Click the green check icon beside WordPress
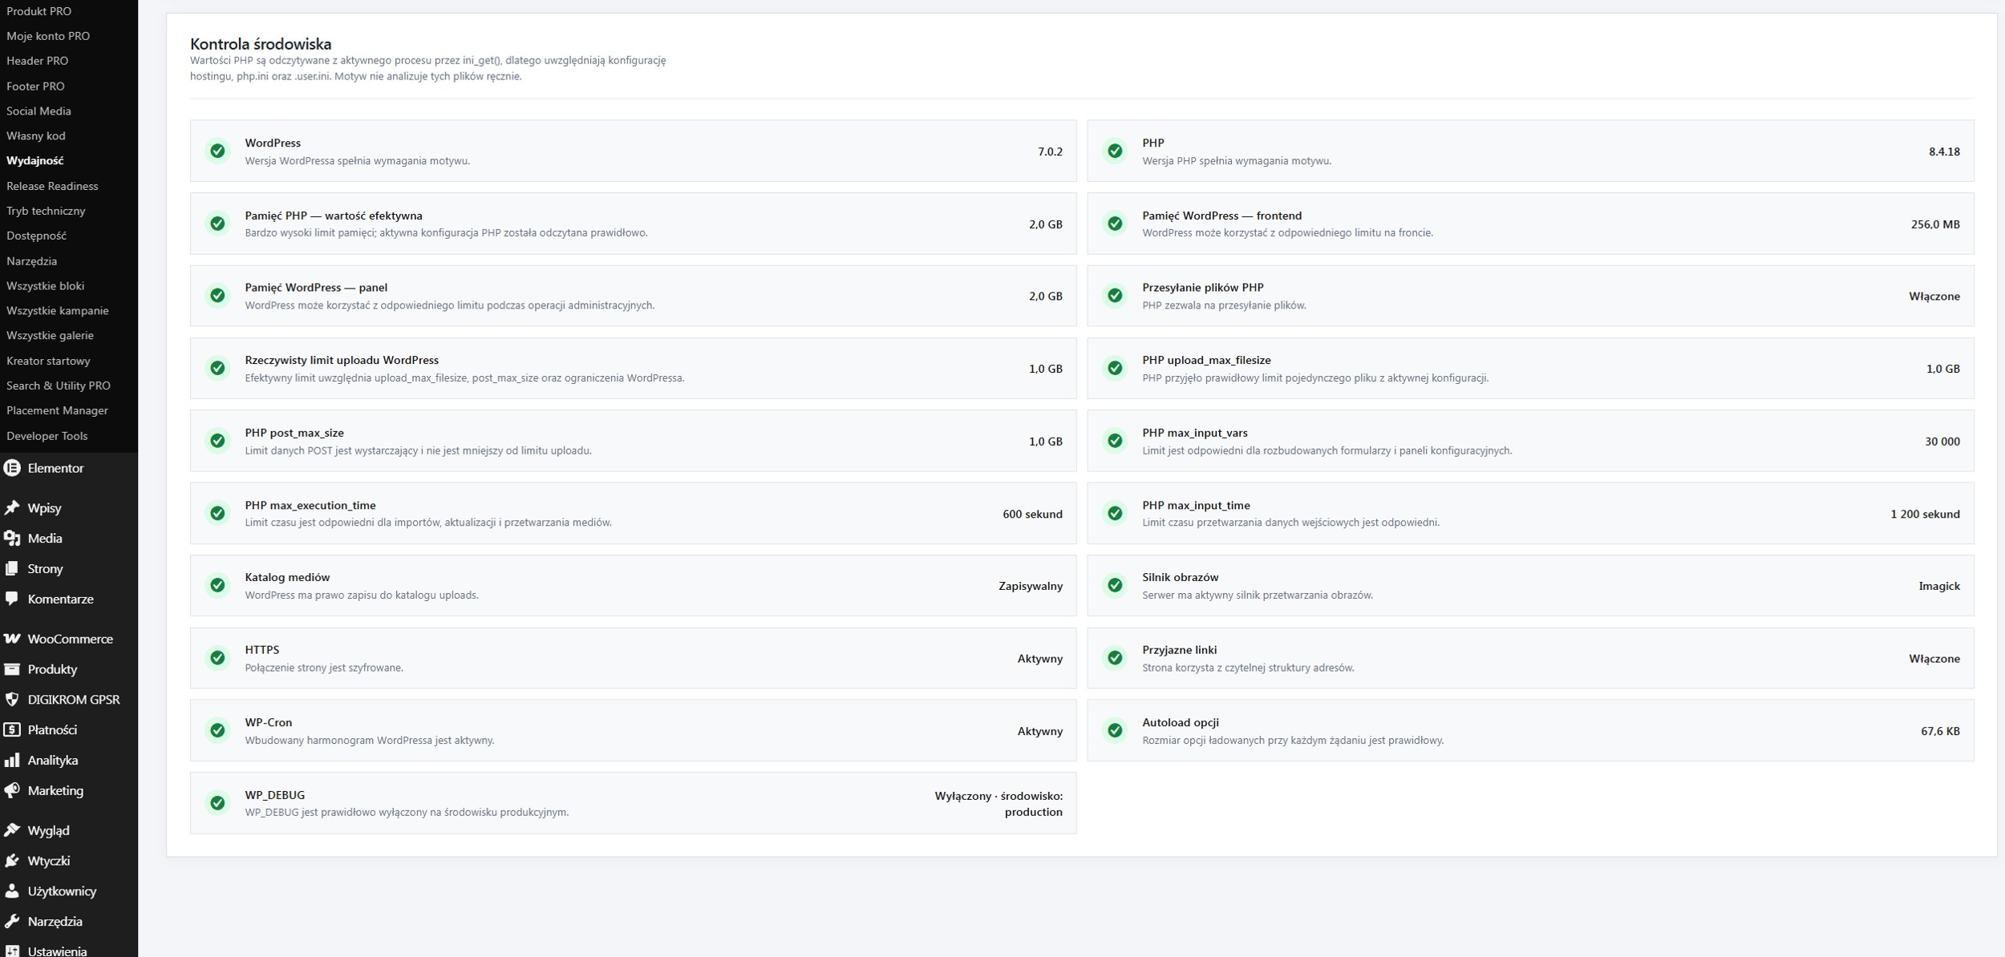Image resolution: width=2005 pixels, height=957 pixels. 217,151
